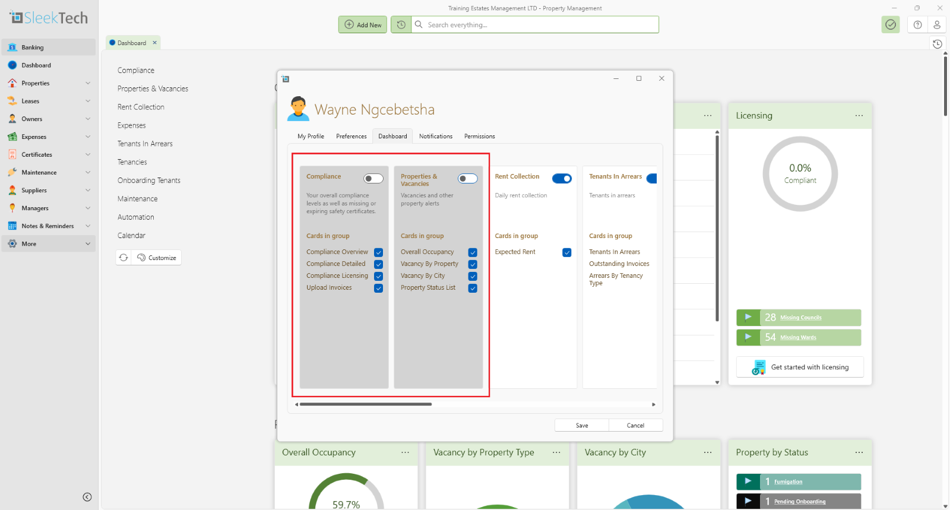Screen dimensions: 950x510
Task: Switch to the My Profile tab
Action: (311, 137)
